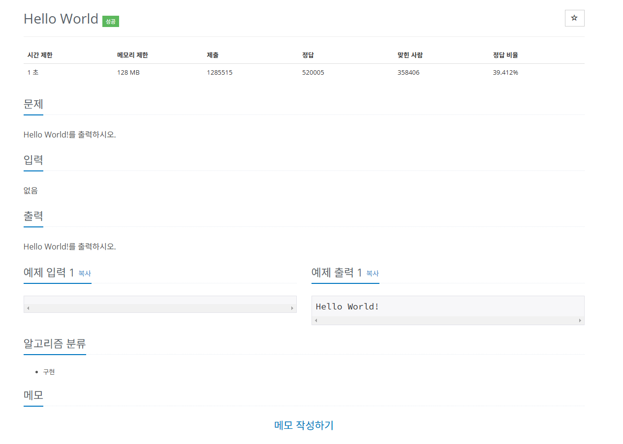Click the green 성공 status badge
The height and width of the screenshot is (444, 623).
pyautogui.click(x=110, y=21)
